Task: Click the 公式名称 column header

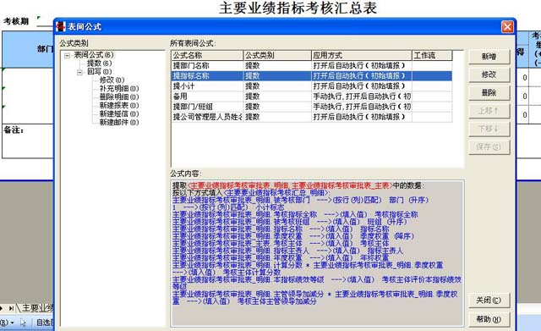Action: pos(207,55)
